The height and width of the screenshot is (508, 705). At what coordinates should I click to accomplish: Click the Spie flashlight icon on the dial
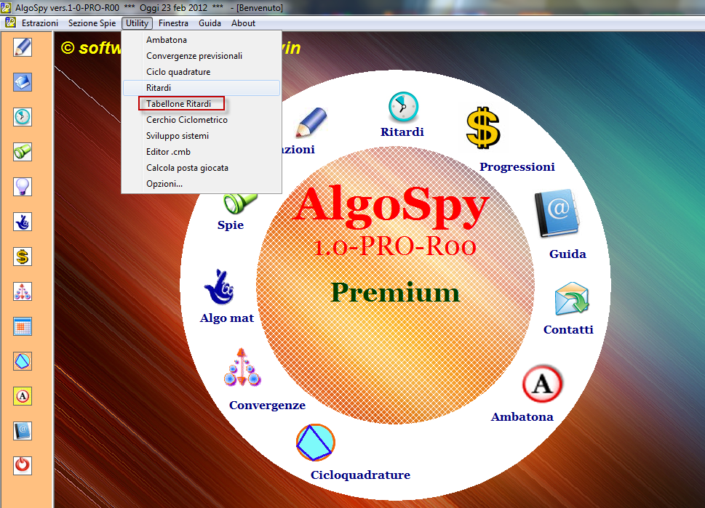[x=240, y=203]
